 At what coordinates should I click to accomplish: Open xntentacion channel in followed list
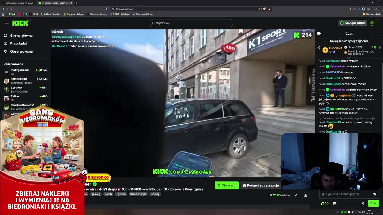click(x=25, y=81)
